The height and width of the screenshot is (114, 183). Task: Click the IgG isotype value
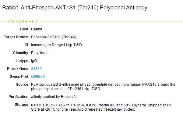click(x=34, y=60)
